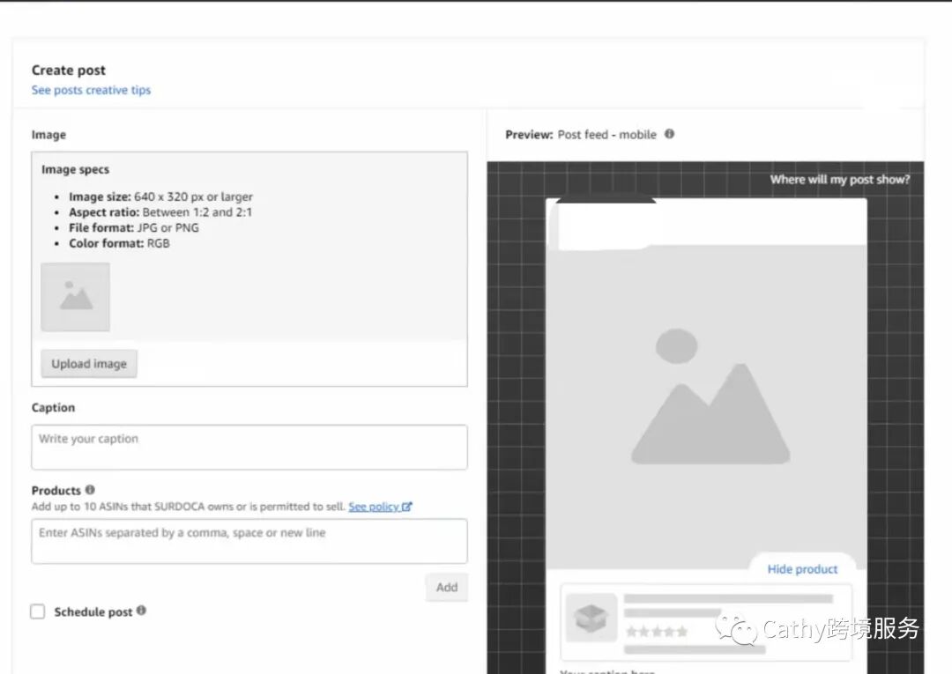Viewport: 952px width, 674px height.
Task: Click the Products info icon
Action: tap(90, 490)
